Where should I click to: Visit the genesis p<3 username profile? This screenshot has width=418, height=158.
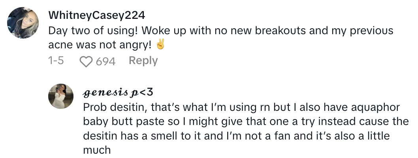118,92
